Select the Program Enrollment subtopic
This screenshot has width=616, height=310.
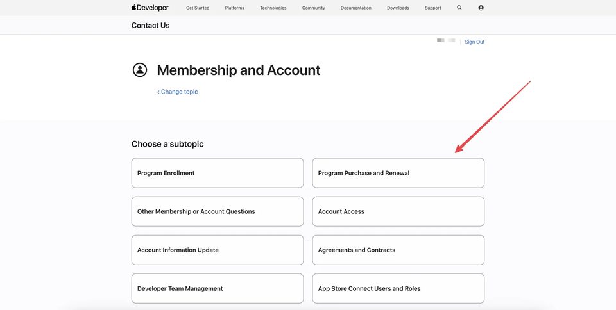(218, 173)
